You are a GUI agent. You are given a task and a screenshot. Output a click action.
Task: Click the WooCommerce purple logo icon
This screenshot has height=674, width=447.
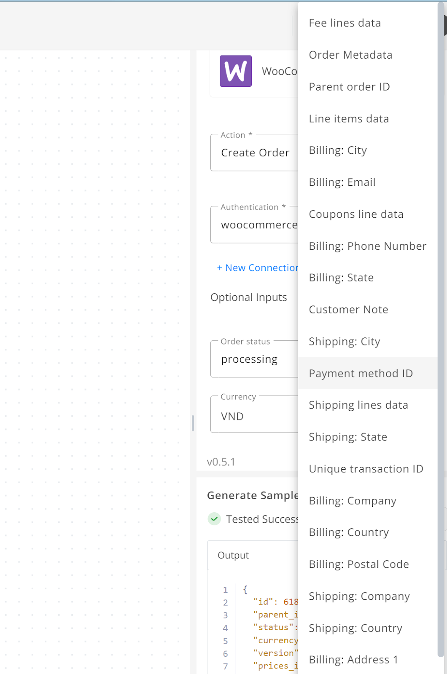(236, 71)
